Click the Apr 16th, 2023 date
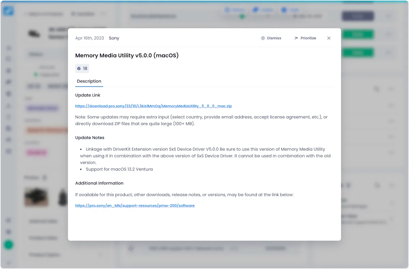The image size is (409, 269). [90, 38]
